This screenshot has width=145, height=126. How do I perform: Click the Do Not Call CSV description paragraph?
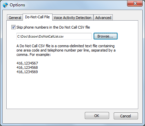(66, 50)
